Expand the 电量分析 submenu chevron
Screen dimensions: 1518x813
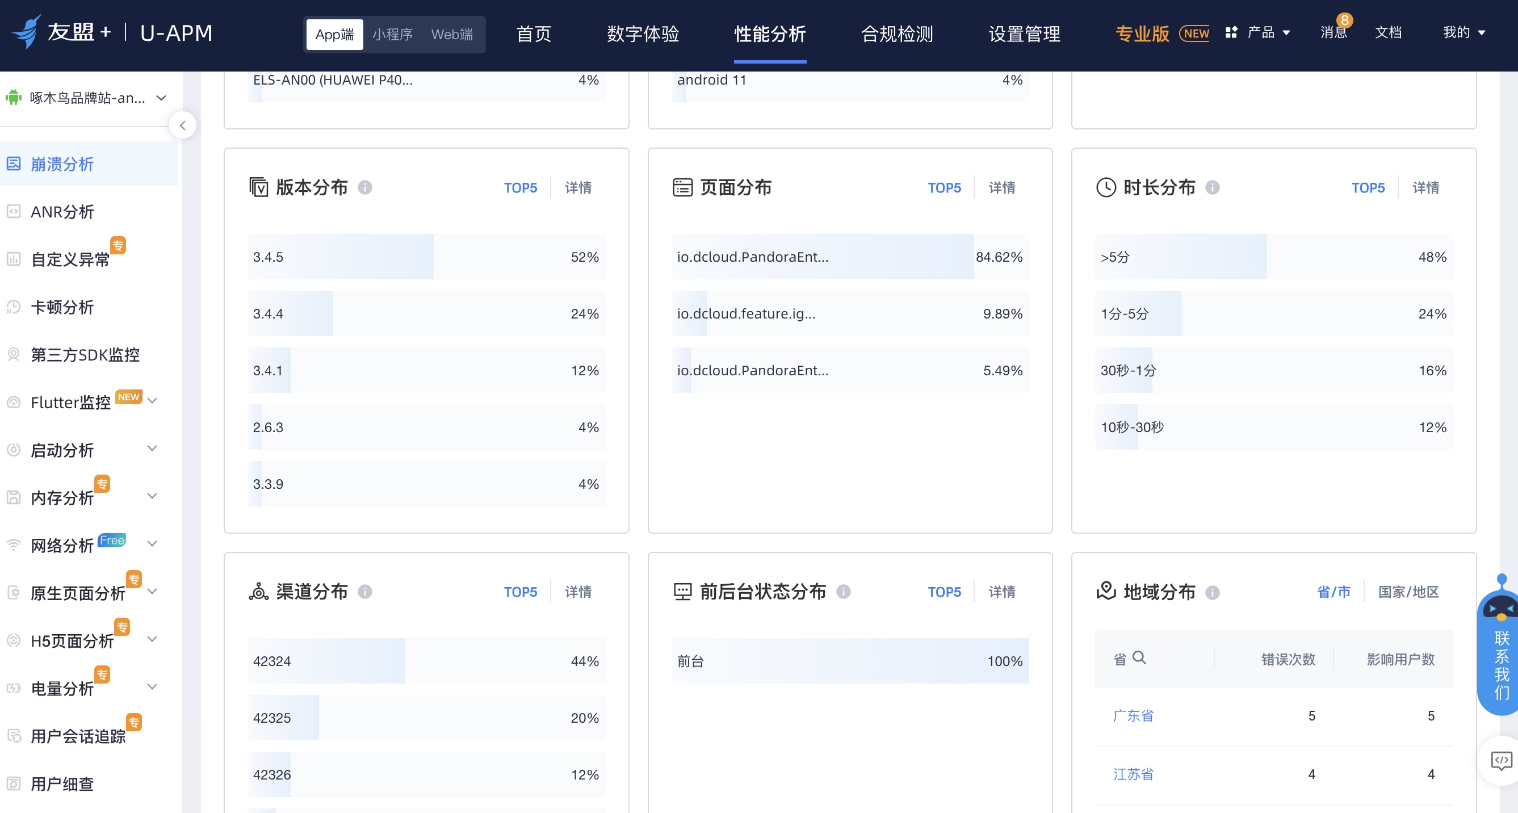[x=152, y=686]
